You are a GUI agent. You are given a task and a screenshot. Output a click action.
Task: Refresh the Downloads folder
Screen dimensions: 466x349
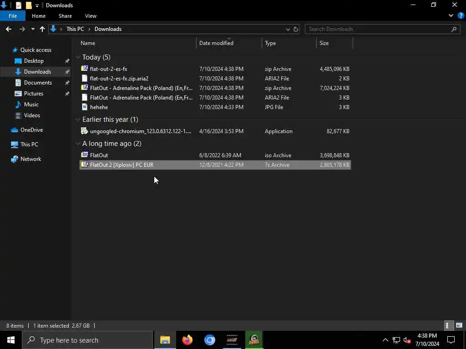(296, 29)
